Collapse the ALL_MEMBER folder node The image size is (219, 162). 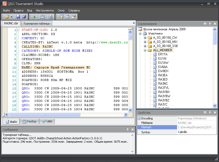pyautogui.click(x=145, y=50)
